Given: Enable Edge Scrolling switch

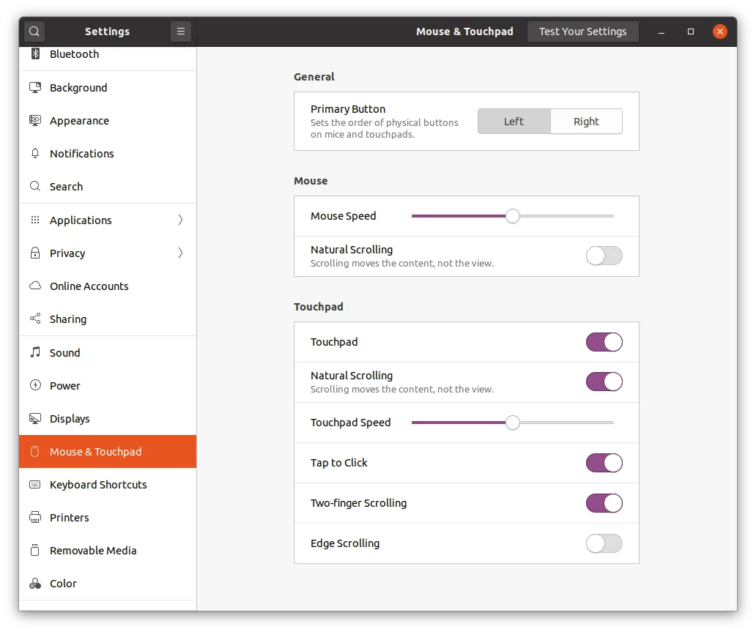Looking at the screenshot, I should 604,543.
